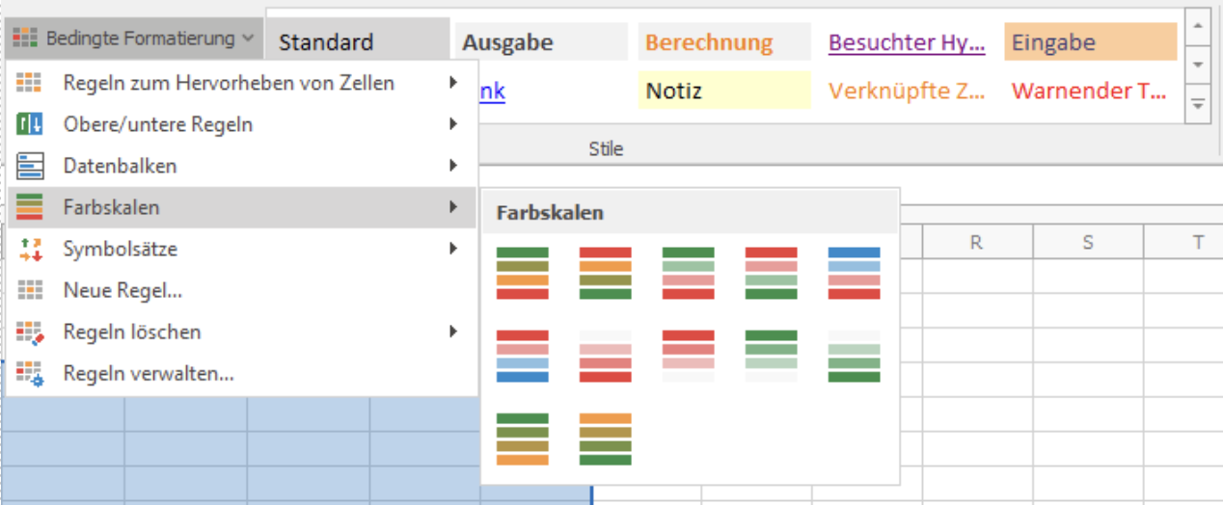Open the Regeln löschen submenu
The height and width of the screenshot is (505, 1223).
pyautogui.click(x=242, y=332)
